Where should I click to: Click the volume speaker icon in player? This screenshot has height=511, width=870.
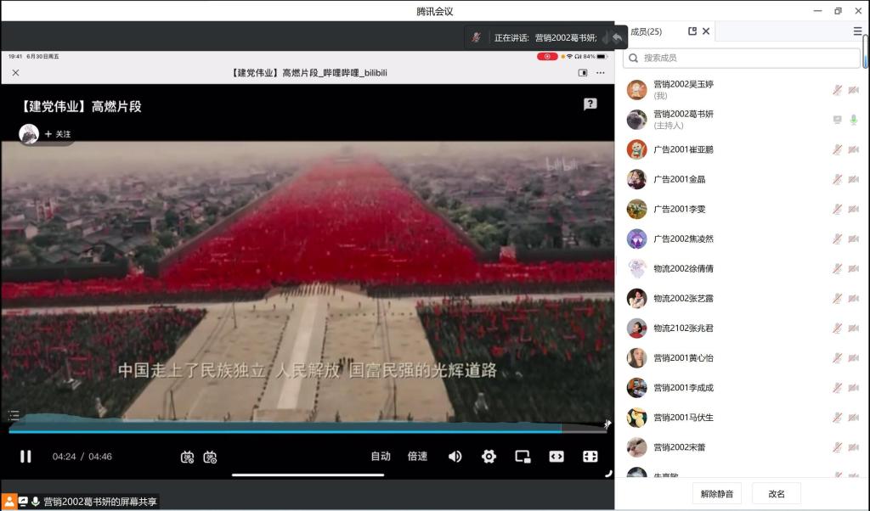coord(455,457)
